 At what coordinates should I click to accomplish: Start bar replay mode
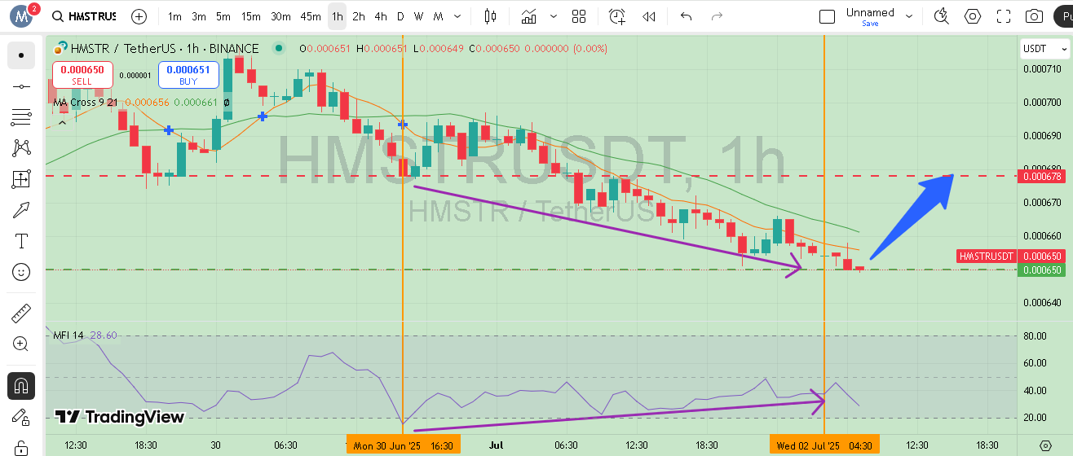(649, 16)
